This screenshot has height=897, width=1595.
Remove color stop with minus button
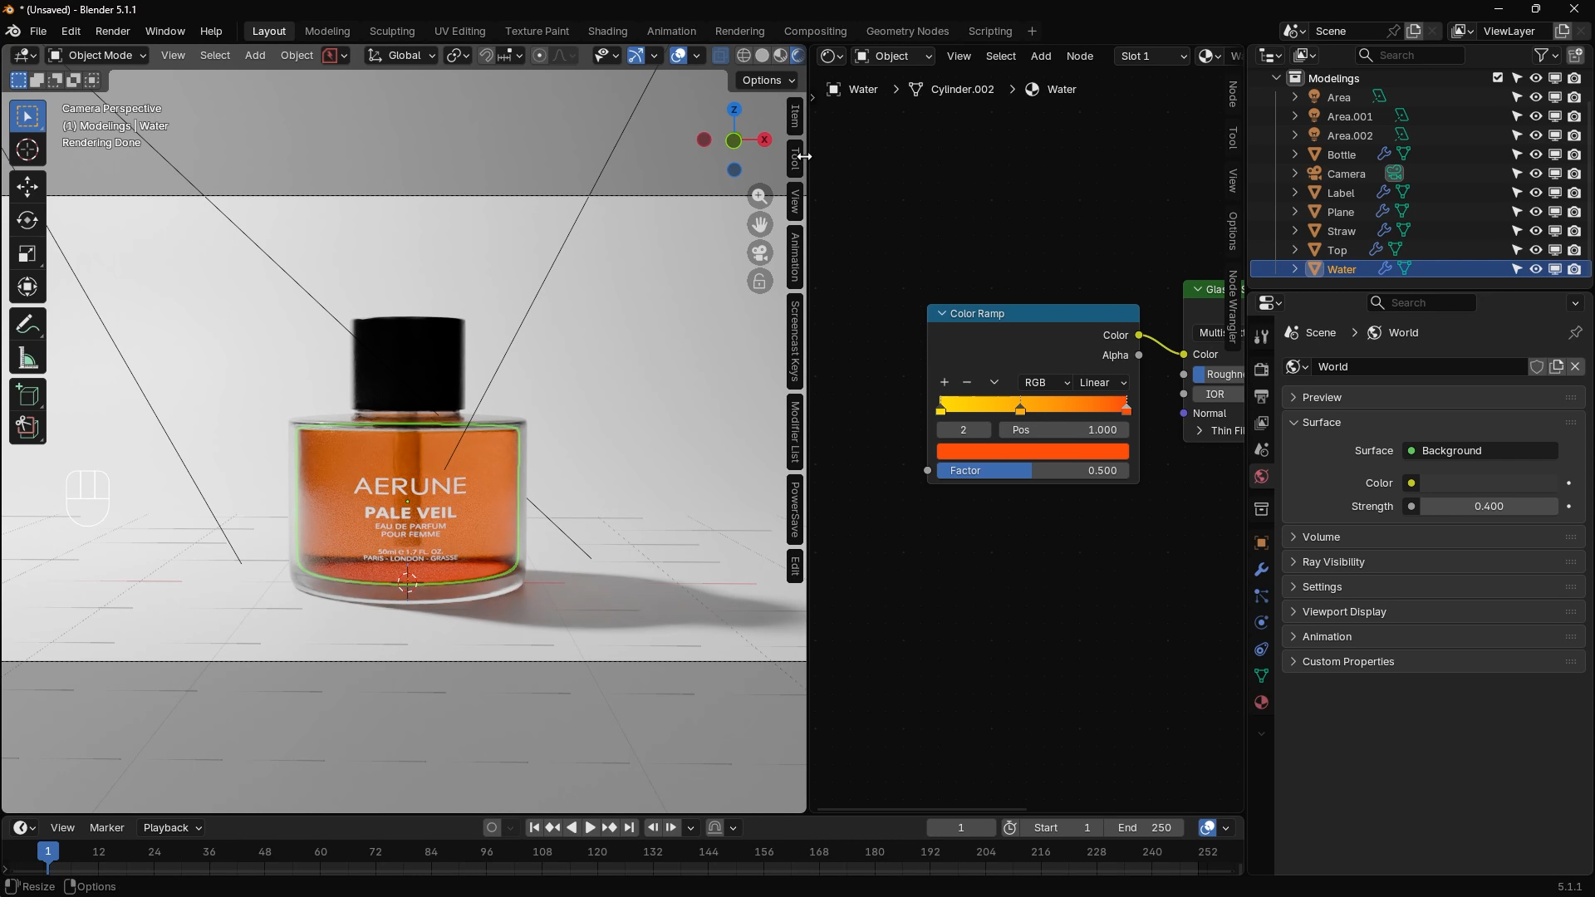[x=967, y=383]
